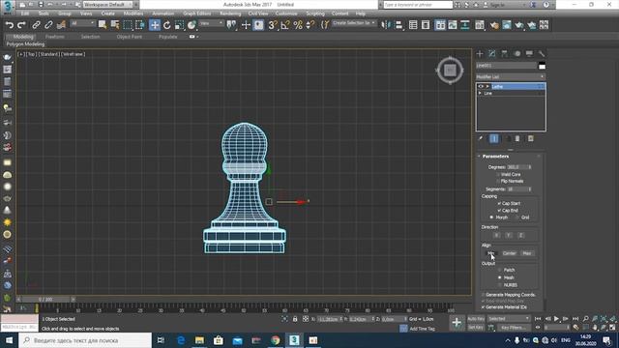Toggle the Window/Crossing selection mode
Viewport: 619px width, 348px height.
[140, 25]
